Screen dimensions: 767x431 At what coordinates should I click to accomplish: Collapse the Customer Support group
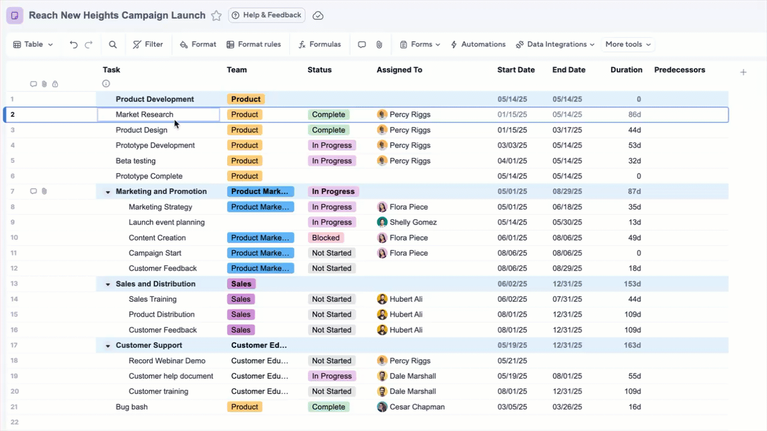pos(108,346)
